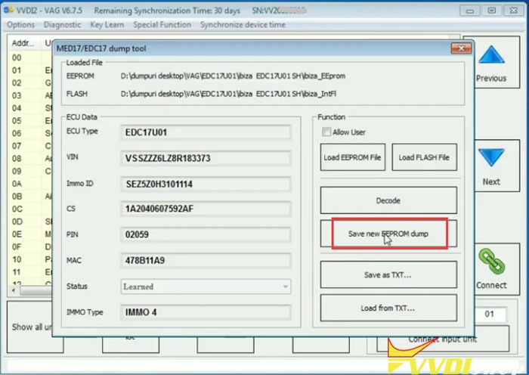Open the Status dropdown showing Learned
The width and height of the screenshot is (529, 375).
pyautogui.click(x=206, y=287)
